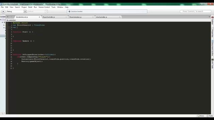Open the Unit Tests side pad

(x=213, y=64)
